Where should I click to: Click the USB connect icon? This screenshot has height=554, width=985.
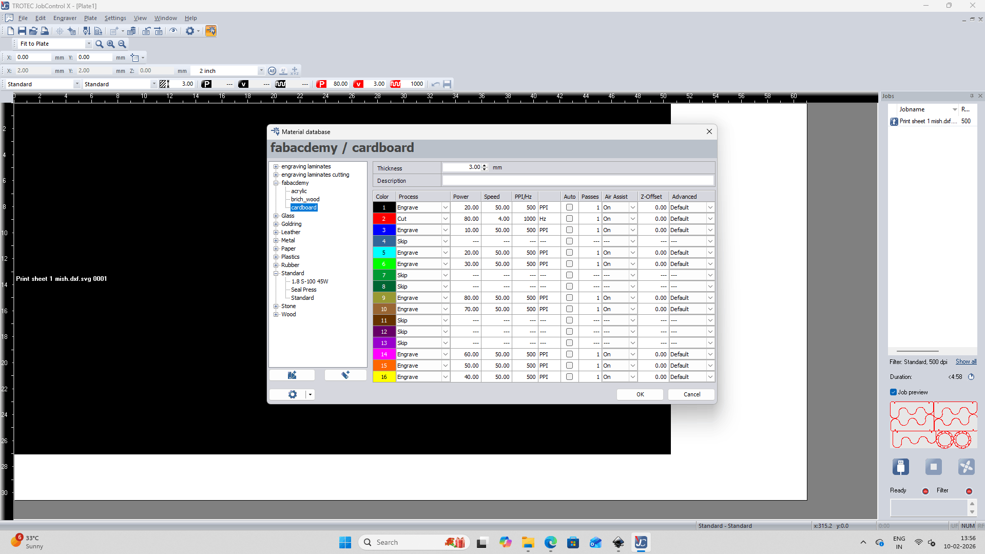click(x=900, y=467)
